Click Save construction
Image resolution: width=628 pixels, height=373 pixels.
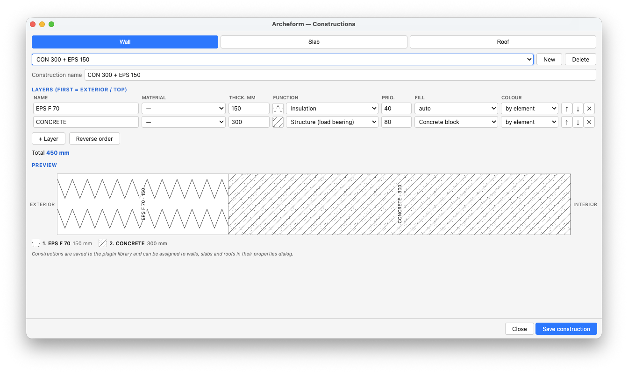[x=566, y=329]
